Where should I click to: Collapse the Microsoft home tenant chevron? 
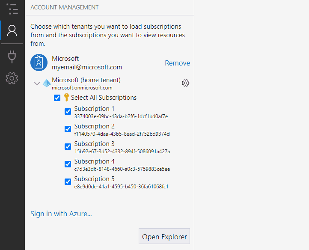click(x=37, y=83)
